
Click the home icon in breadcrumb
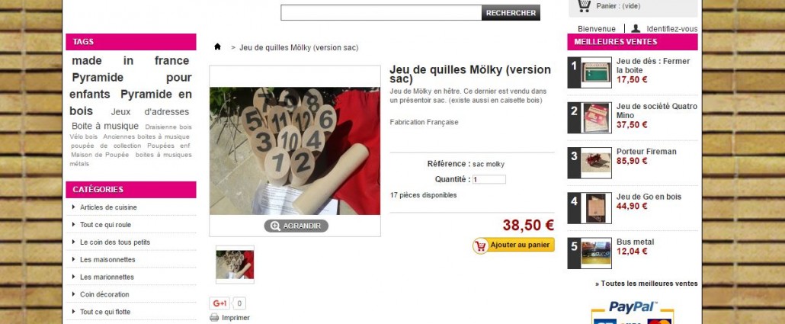[x=217, y=47]
